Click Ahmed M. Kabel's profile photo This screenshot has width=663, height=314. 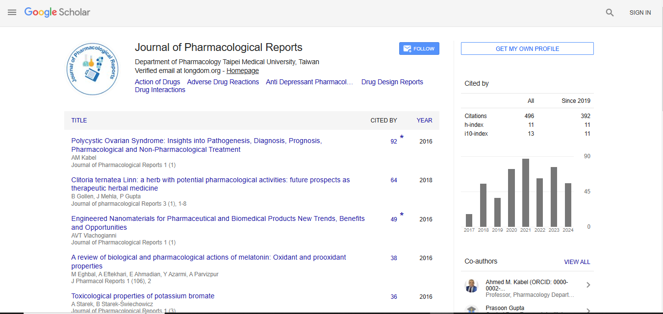click(471, 286)
